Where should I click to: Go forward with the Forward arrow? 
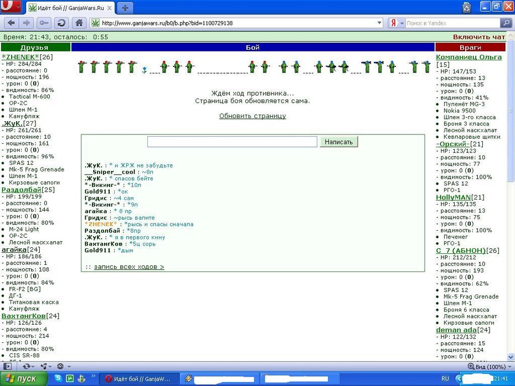point(26,23)
